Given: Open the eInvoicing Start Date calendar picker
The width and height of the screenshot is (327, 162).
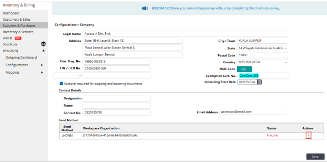Looking at the screenshot, I should pos(259,82).
